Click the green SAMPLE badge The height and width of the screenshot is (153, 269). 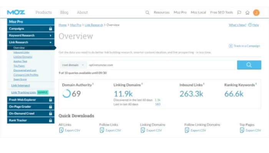tap(43, 93)
